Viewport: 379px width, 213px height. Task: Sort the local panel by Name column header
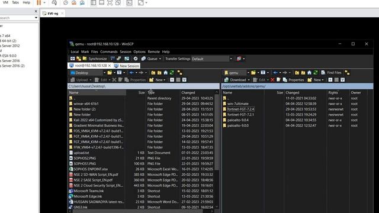click(97, 92)
